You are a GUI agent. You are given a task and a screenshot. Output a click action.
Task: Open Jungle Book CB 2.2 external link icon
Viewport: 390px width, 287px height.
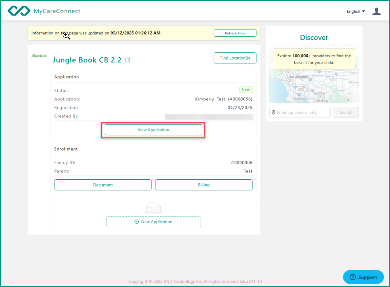(x=128, y=60)
